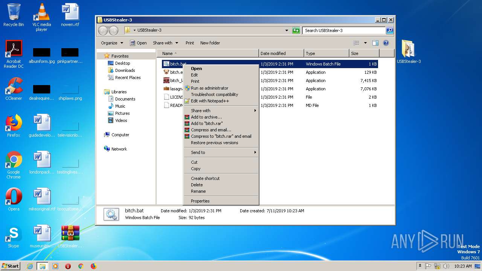The image size is (482, 271).
Task: Open Acrobat Reader DC desktop icon
Action: point(14,54)
